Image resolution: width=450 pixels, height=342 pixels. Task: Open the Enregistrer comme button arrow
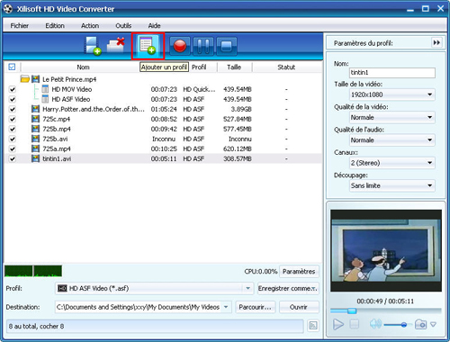(x=314, y=288)
